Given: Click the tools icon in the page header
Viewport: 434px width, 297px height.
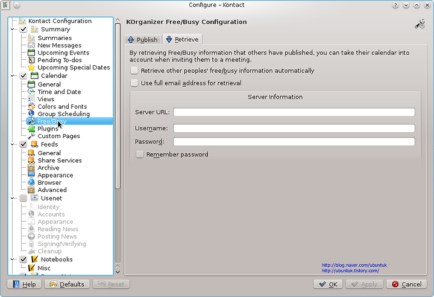Looking at the screenshot, I should (x=420, y=24).
